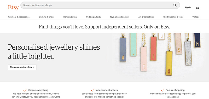Open Toys & Entertainment category

[120, 17]
